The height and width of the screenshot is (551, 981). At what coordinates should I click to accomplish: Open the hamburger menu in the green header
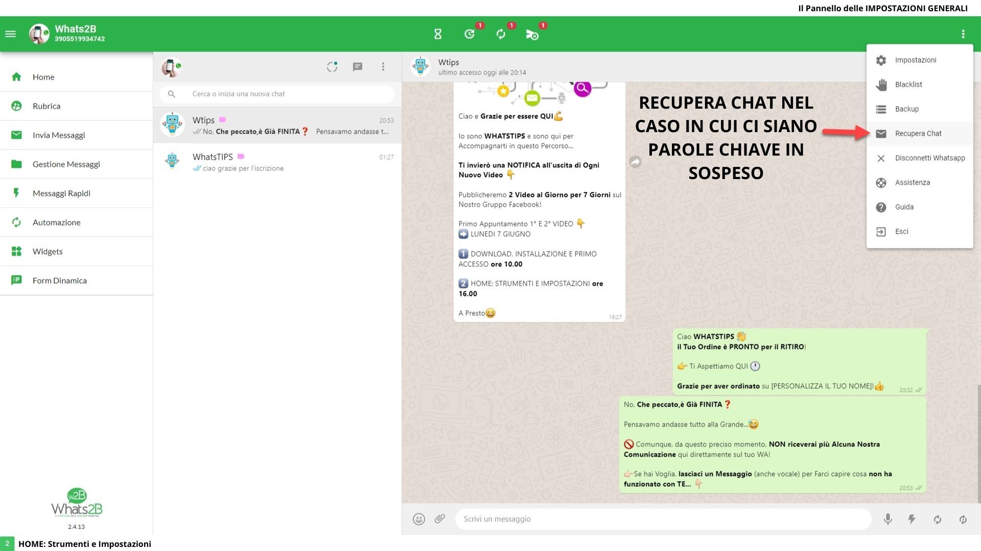click(10, 34)
